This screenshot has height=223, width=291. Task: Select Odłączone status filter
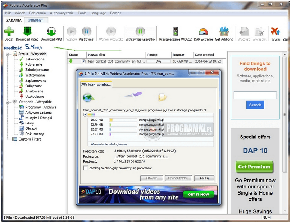[33, 86]
